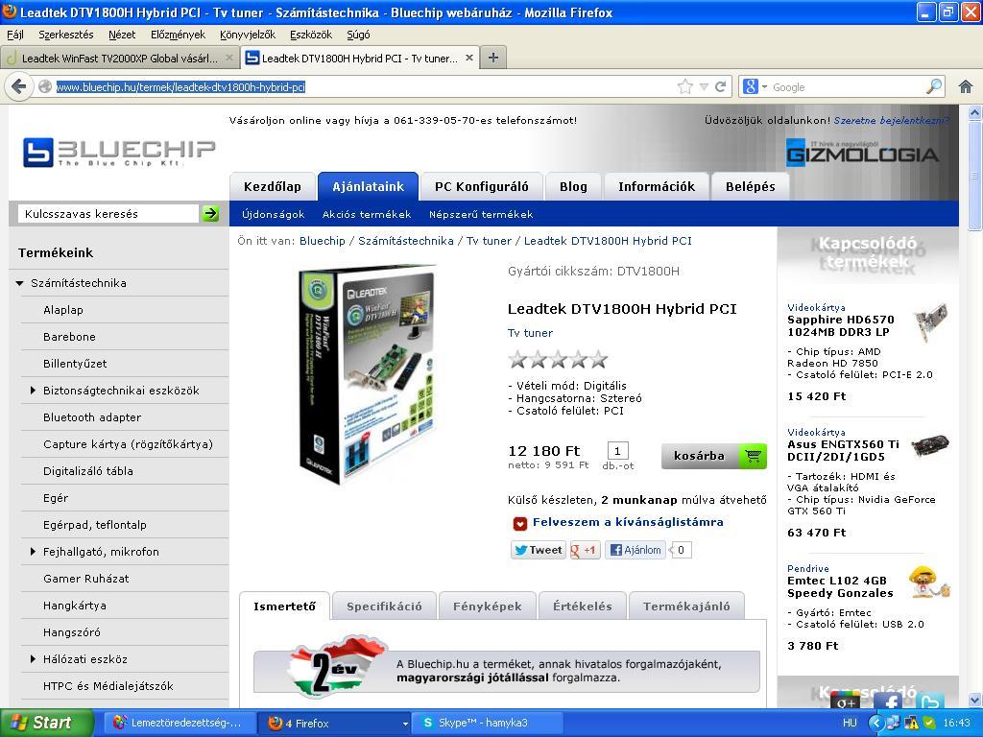Open the Előzmények menu
983x737 pixels.
178,35
